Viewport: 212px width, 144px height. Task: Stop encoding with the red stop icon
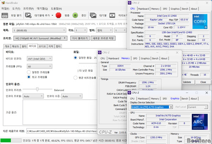pos(58,15)
